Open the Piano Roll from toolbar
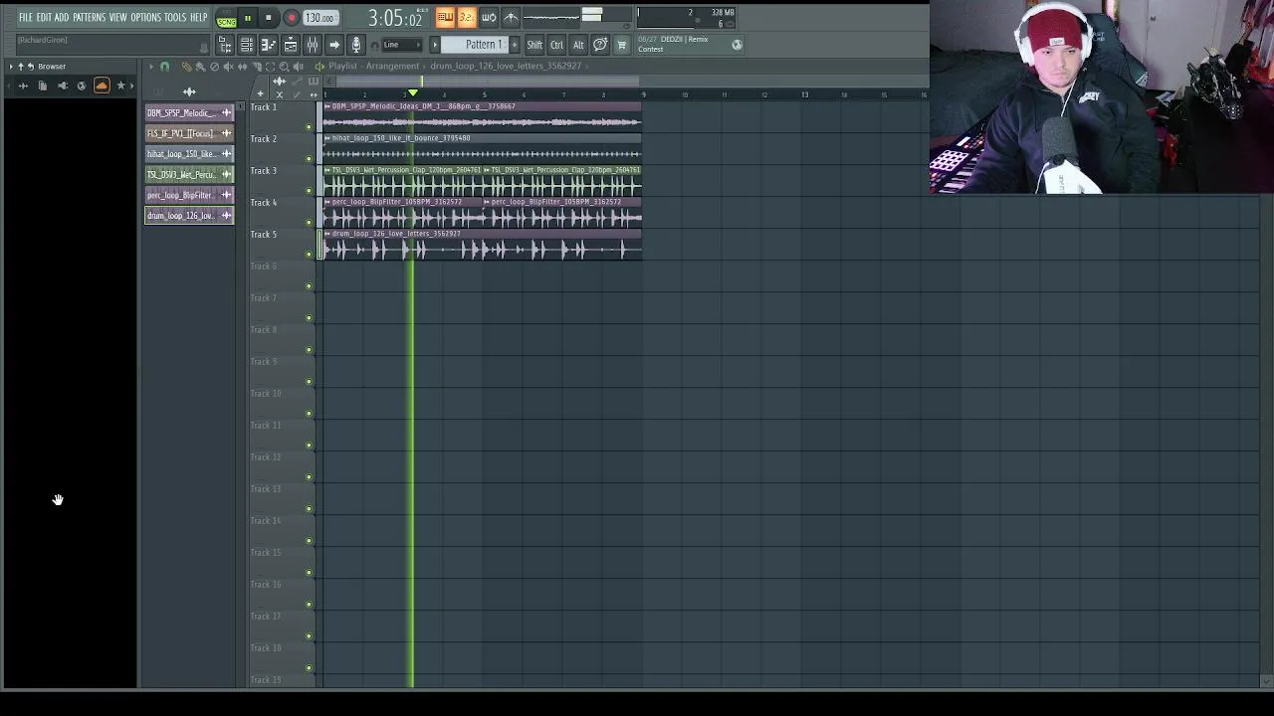This screenshot has height=716, width=1274. tap(269, 45)
